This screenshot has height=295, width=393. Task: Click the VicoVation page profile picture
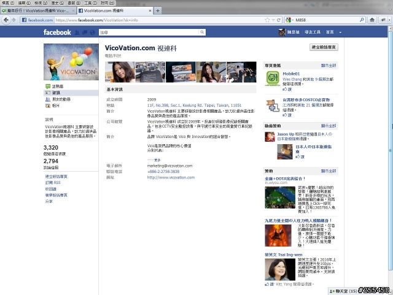pos(71,62)
